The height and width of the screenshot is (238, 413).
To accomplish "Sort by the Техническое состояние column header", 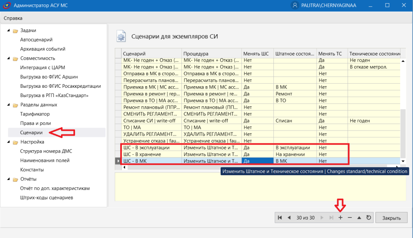I will 374,54.
